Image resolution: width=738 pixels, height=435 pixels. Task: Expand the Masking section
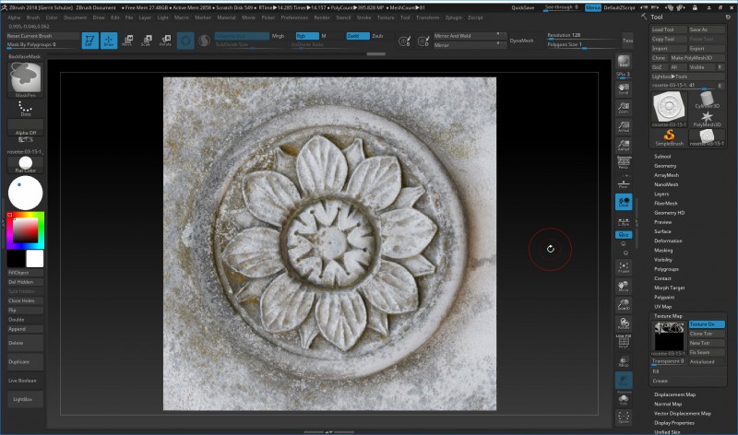click(663, 250)
